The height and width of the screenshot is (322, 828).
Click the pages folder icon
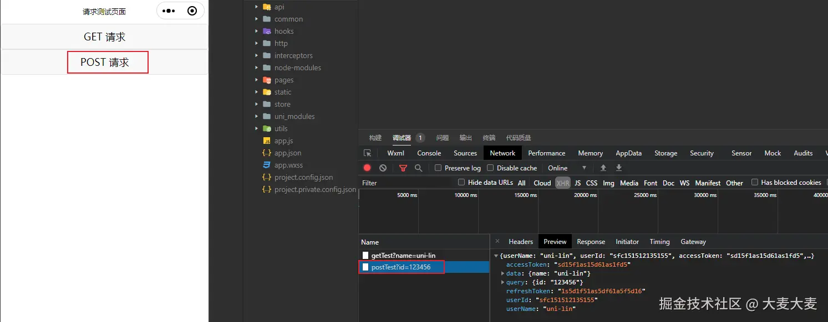[266, 80]
